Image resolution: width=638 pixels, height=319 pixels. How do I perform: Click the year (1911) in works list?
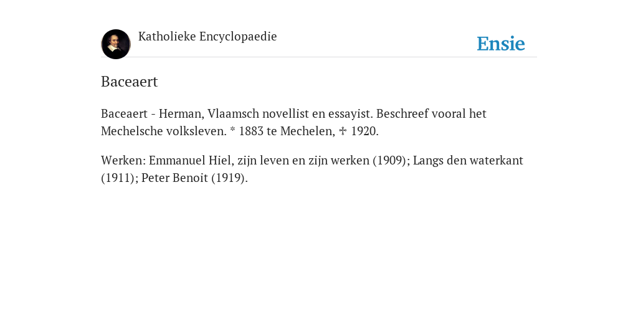tap(118, 178)
